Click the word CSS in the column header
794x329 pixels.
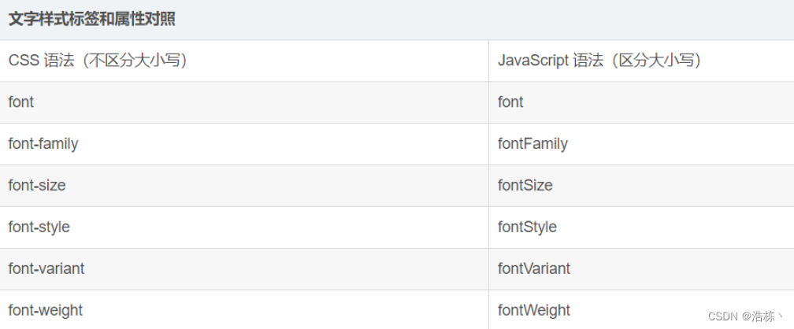24,61
